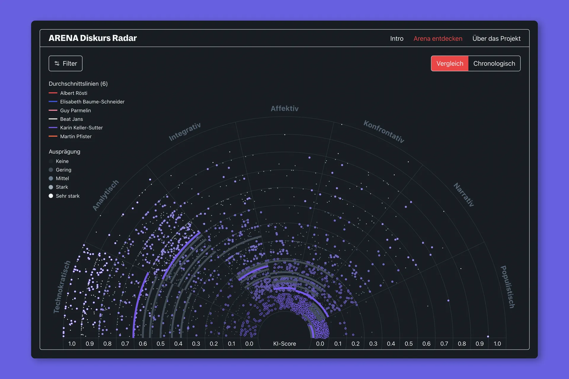The height and width of the screenshot is (379, 569).
Task: Click Guy Parmelin pink line swatch
Action: (53, 110)
